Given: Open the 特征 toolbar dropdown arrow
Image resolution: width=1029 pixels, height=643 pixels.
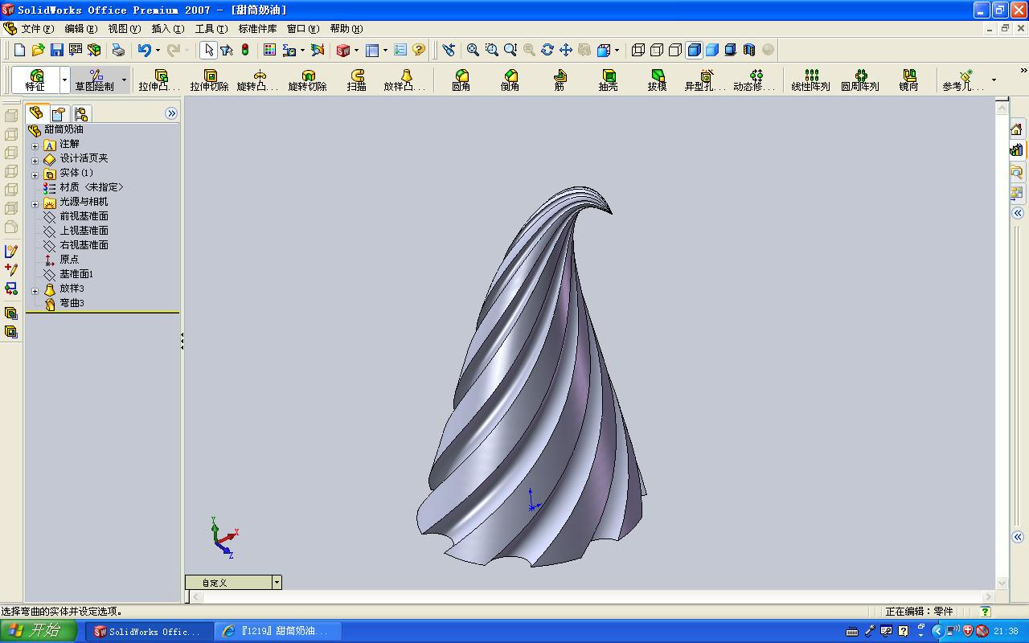Looking at the screenshot, I should 64,80.
